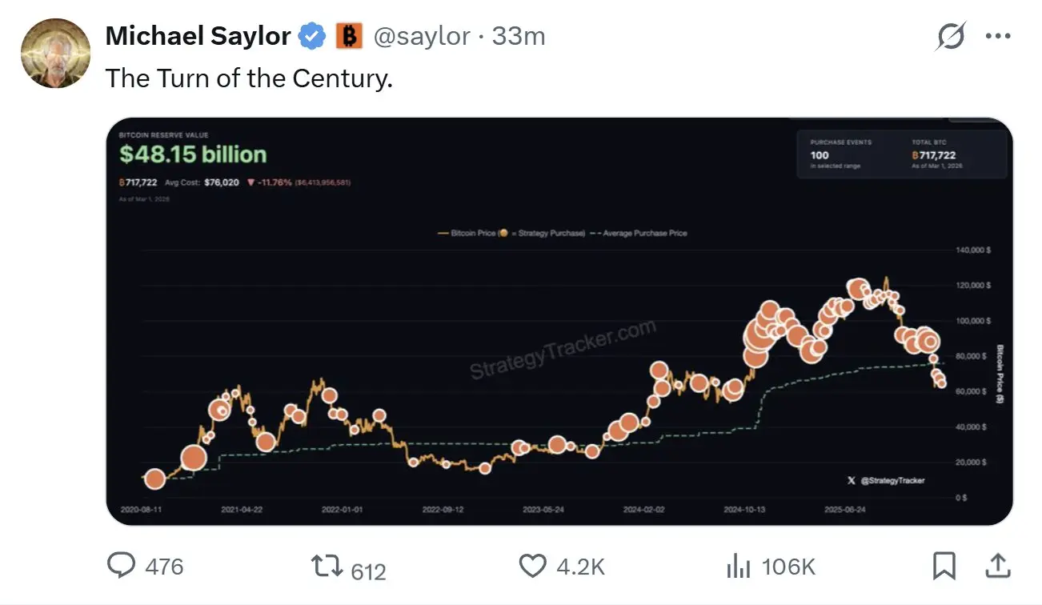The height and width of the screenshot is (605, 1042).
Task: Click the blue verified checkmark badge
Action: [x=311, y=36]
